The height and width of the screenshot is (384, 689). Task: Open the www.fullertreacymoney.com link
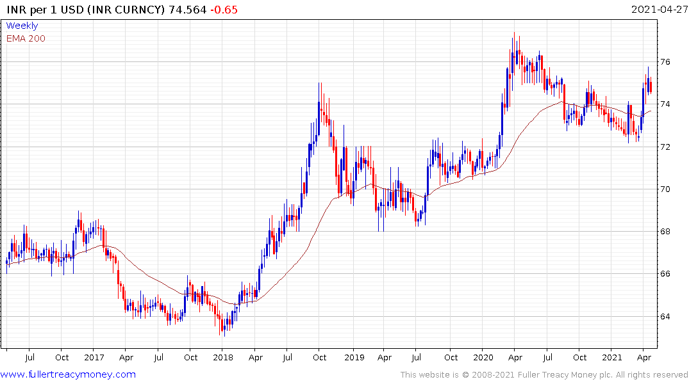click(68, 374)
